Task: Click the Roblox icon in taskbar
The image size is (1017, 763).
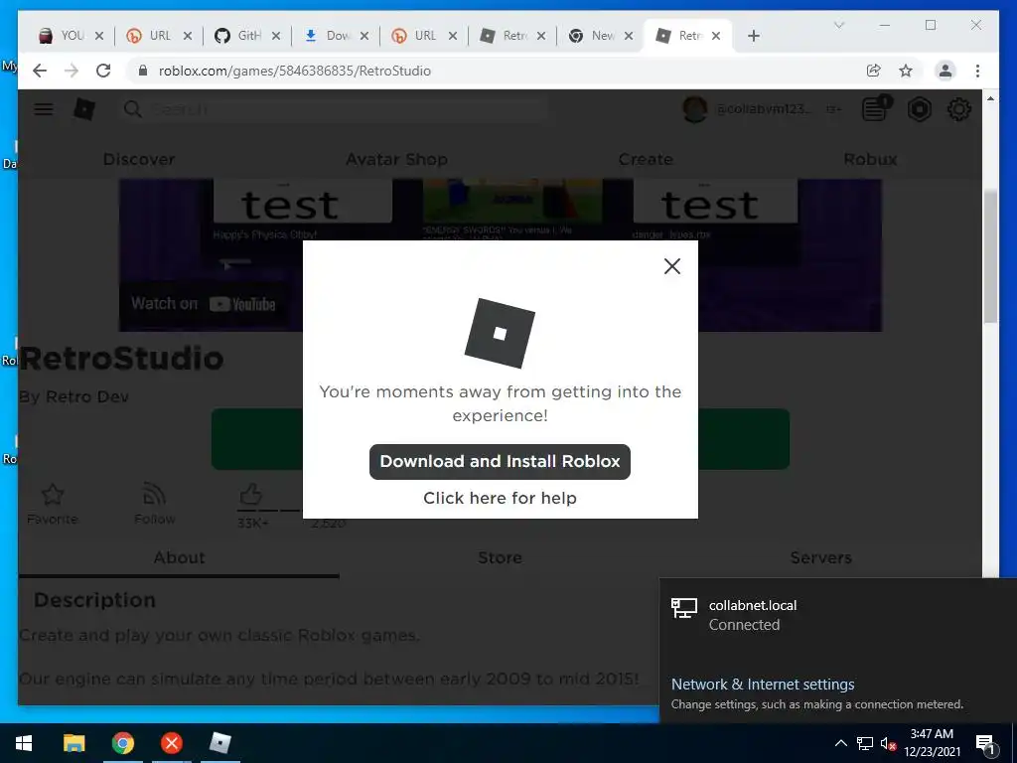Action: 220,743
